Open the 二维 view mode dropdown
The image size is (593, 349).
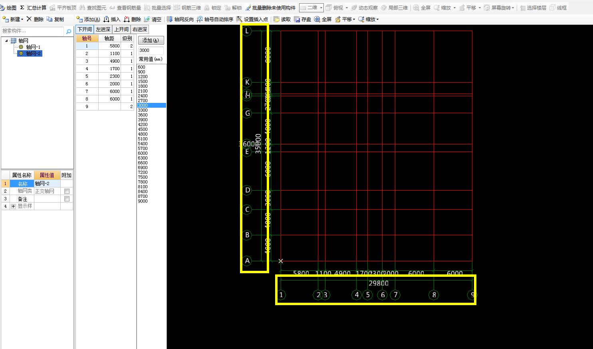point(321,8)
